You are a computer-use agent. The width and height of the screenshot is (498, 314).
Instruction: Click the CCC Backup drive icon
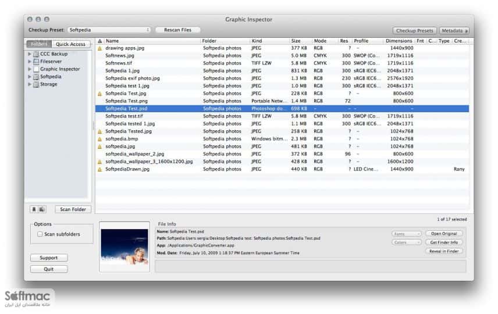(x=36, y=54)
